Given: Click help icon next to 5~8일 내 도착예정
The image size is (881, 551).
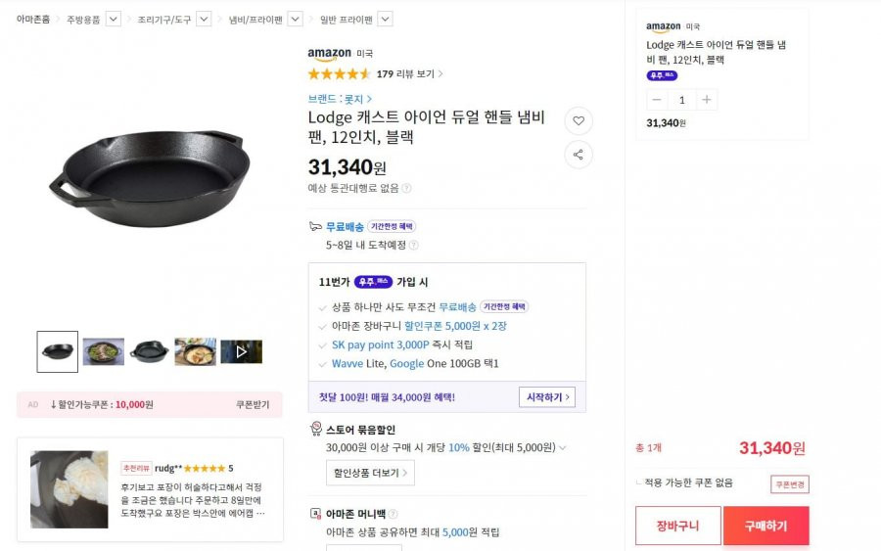Looking at the screenshot, I should [413, 245].
